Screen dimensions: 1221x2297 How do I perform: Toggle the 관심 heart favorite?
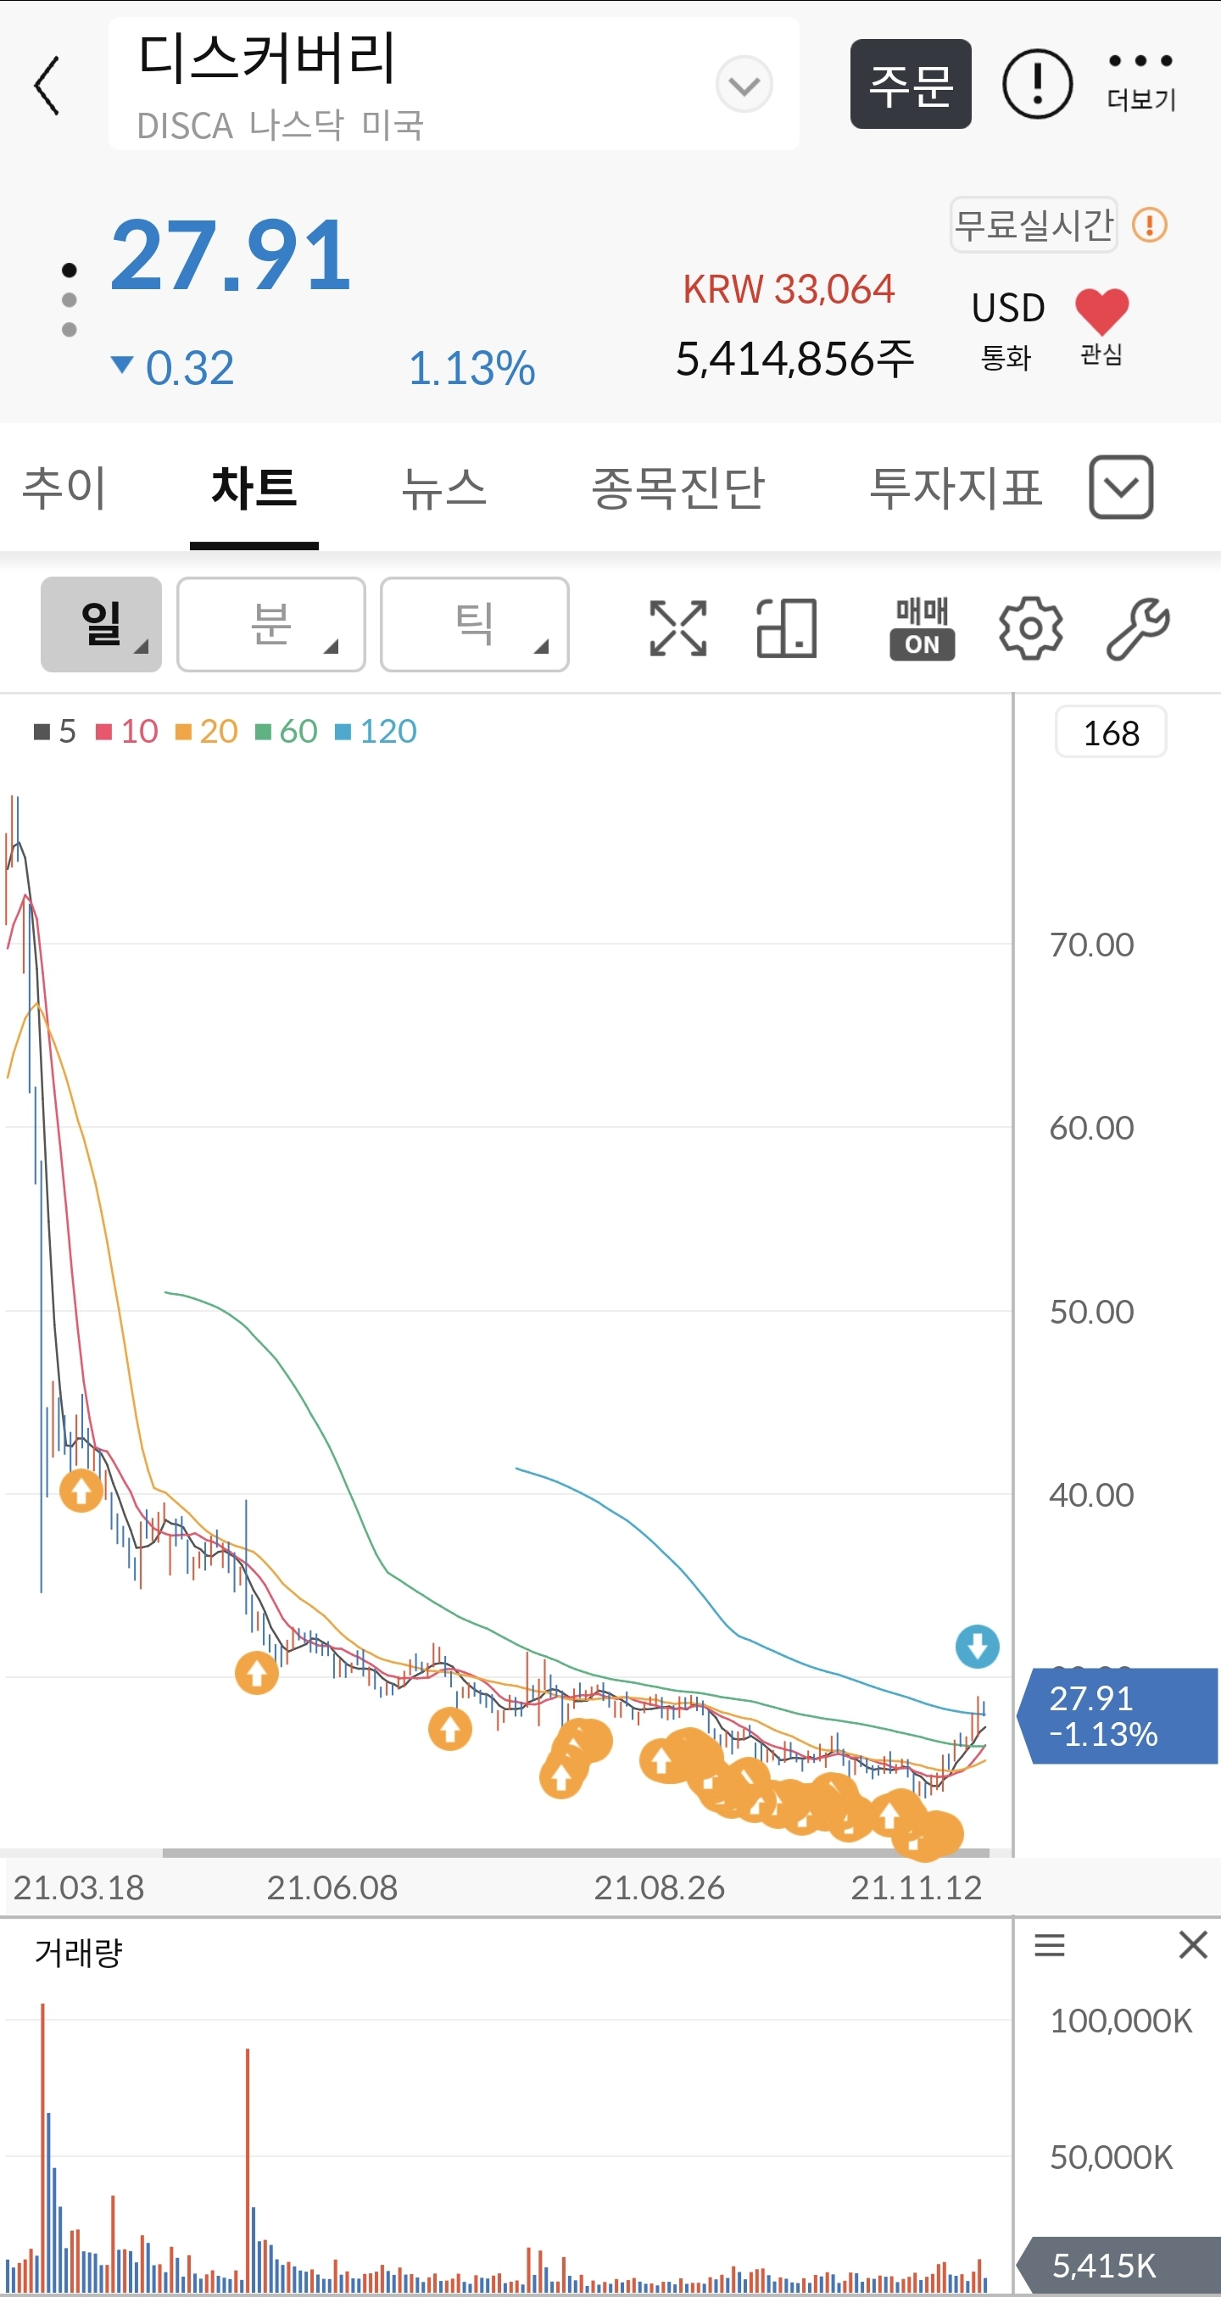[x=1101, y=328]
